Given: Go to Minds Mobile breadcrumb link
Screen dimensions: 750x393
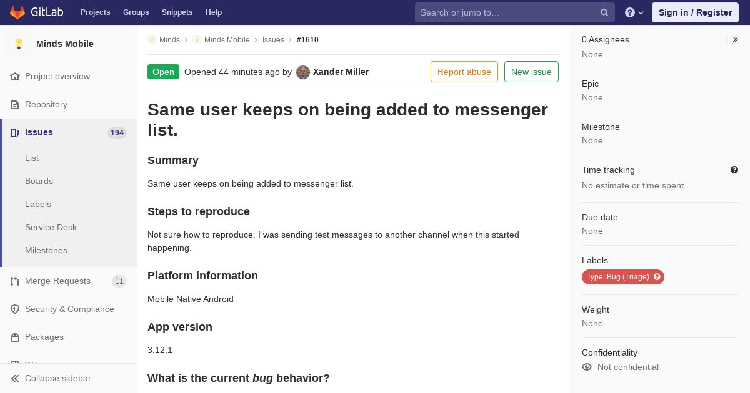Looking at the screenshot, I should click(x=227, y=39).
